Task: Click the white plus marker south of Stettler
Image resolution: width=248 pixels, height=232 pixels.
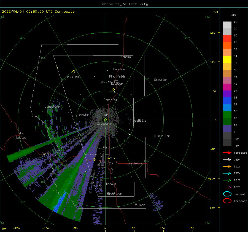Action: point(156,111)
